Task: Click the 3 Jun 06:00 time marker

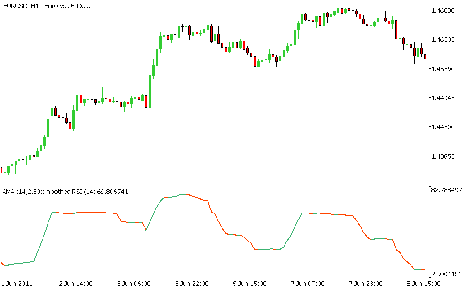Action: click(x=134, y=284)
